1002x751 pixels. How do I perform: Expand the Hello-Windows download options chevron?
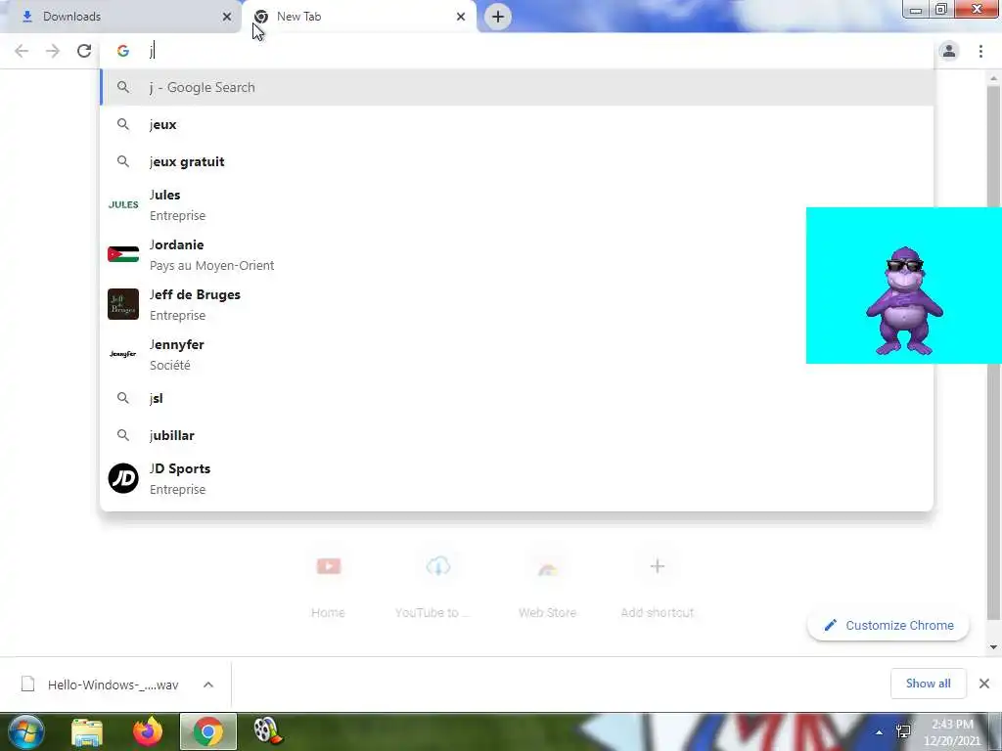click(208, 685)
